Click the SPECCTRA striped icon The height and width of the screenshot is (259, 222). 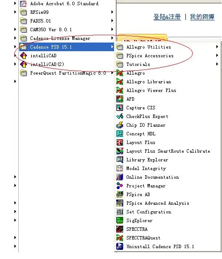point(120,229)
